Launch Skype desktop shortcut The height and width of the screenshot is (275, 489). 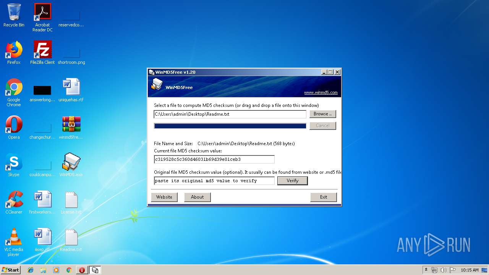point(14,165)
